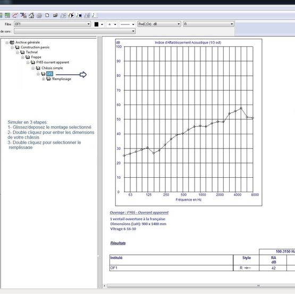Click the Archive générale book icon
Image resolution: width=295 pixels, height=294 pixels.
tap(12, 42)
